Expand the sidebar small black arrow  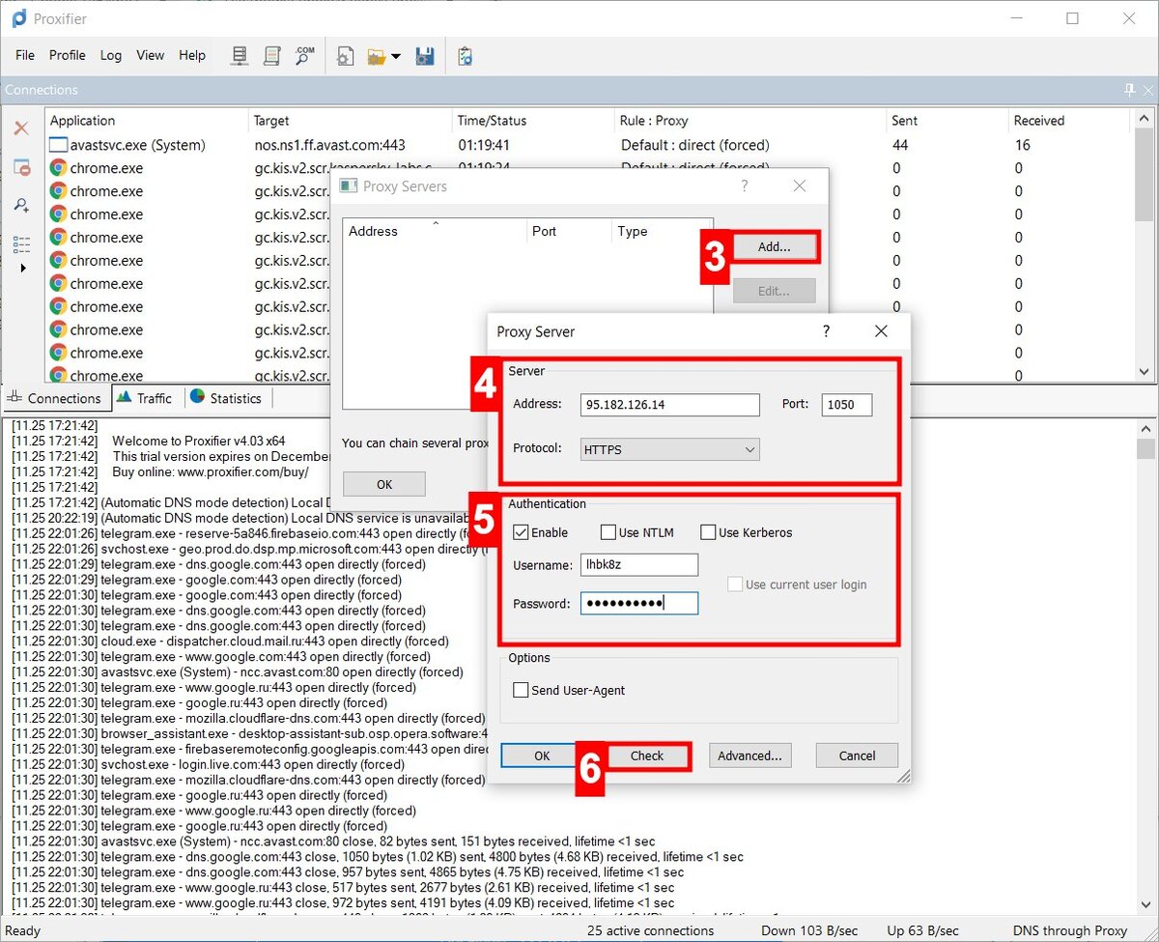22,268
